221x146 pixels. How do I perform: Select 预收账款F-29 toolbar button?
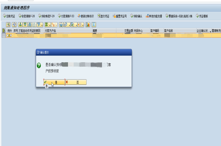47,16
